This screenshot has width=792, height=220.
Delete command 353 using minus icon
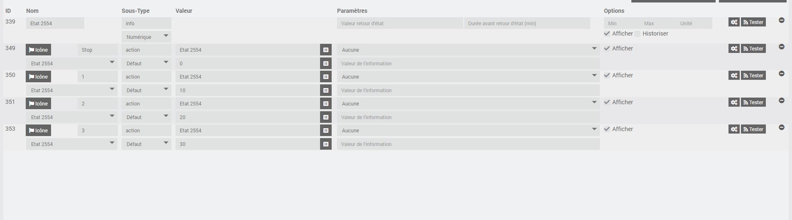tap(782, 127)
